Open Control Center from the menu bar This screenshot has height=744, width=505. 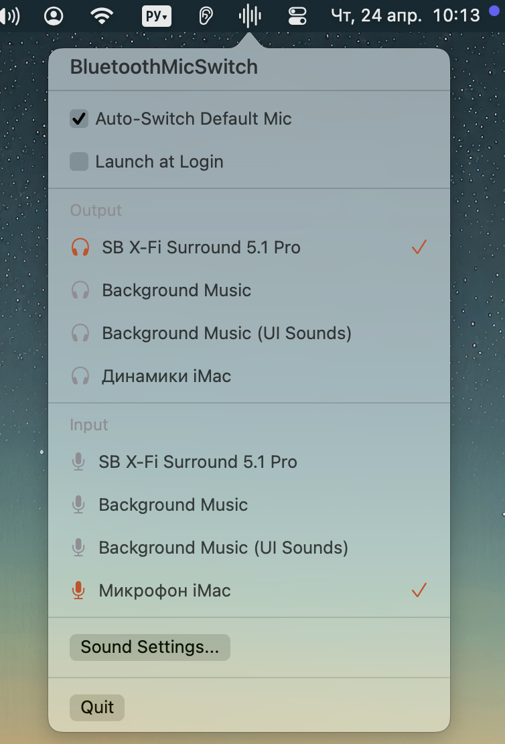[297, 16]
